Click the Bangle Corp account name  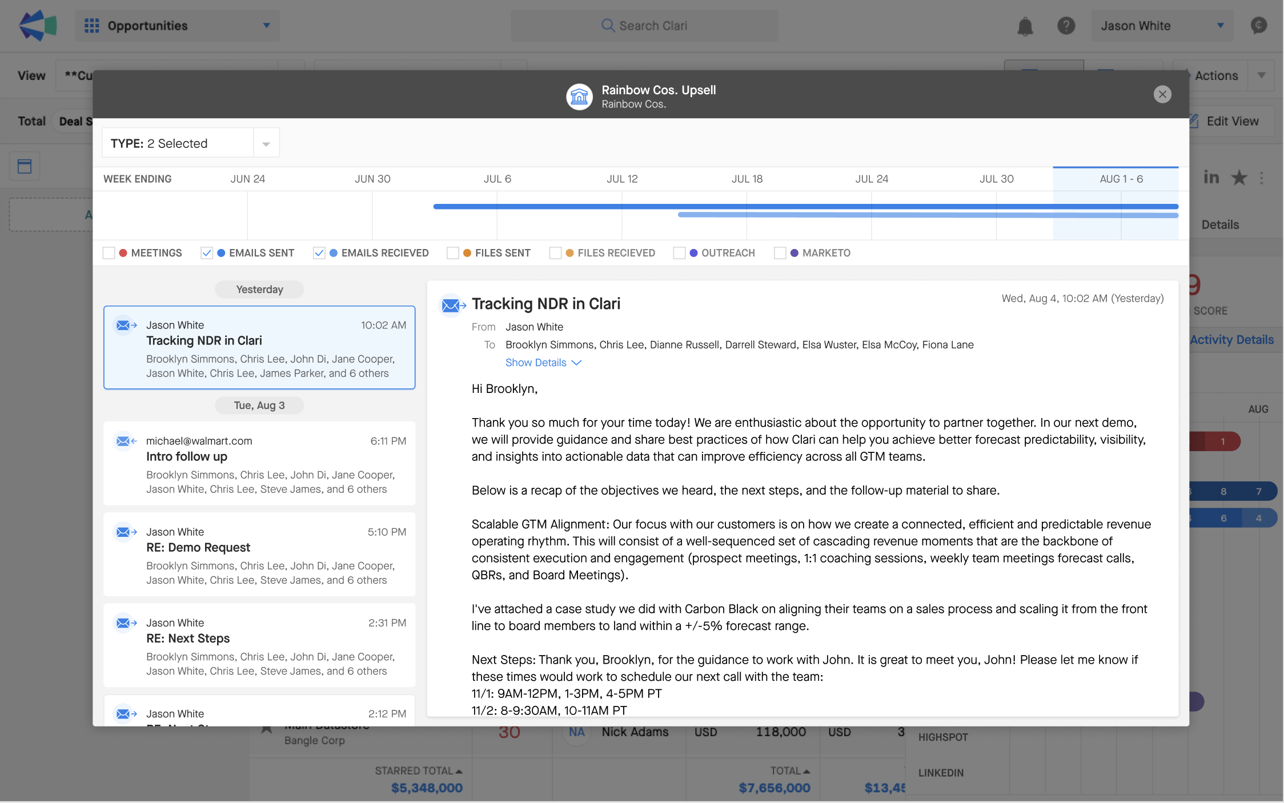(x=315, y=741)
